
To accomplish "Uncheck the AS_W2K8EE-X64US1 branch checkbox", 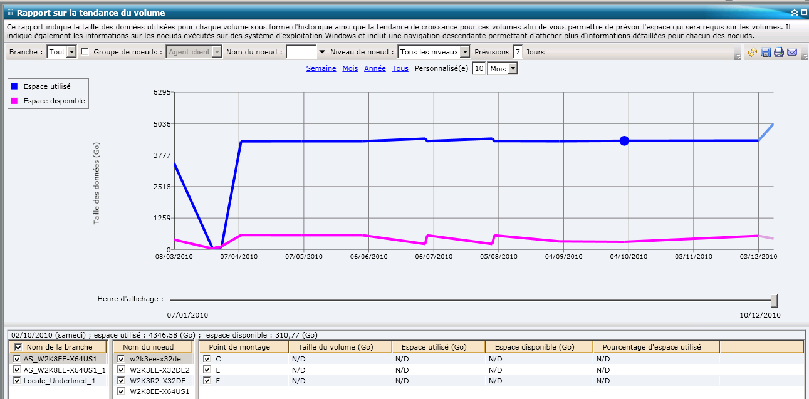I will 18,359.
